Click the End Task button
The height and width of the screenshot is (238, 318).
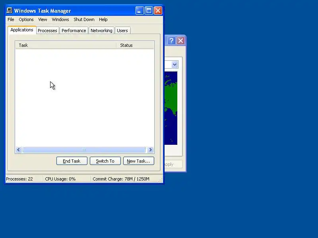tap(72, 161)
